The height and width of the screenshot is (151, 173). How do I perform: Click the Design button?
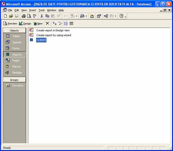pyautogui.click(x=25, y=24)
